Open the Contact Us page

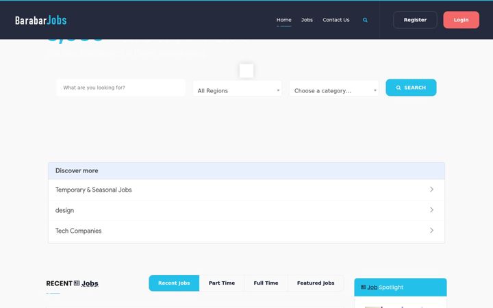click(x=336, y=20)
